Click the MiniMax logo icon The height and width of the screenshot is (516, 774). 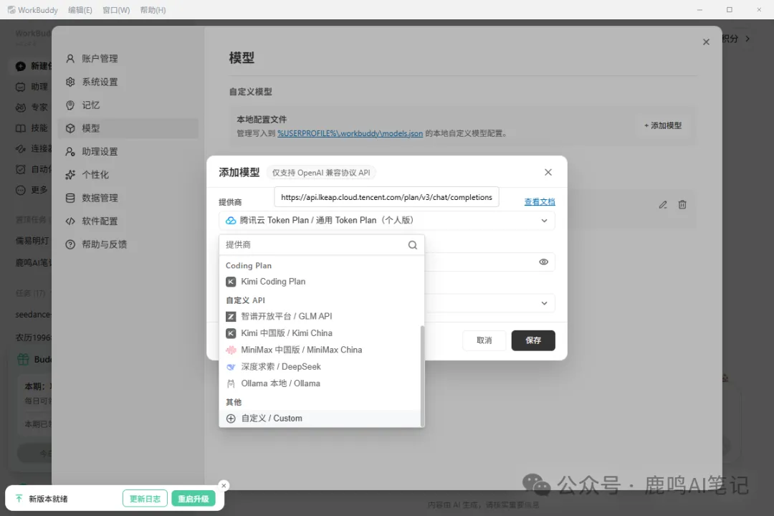tap(231, 350)
